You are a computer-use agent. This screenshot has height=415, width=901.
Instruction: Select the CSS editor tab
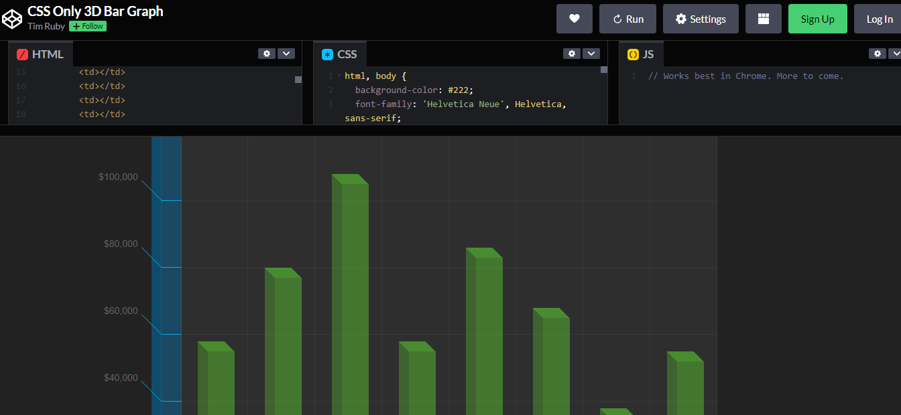[x=340, y=54]
